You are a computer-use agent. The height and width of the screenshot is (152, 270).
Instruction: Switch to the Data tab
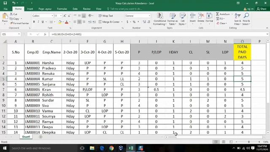(x=75, y=9)
